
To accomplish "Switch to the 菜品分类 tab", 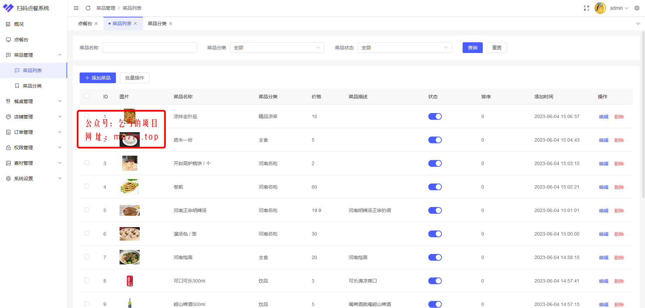I will 157,23.
